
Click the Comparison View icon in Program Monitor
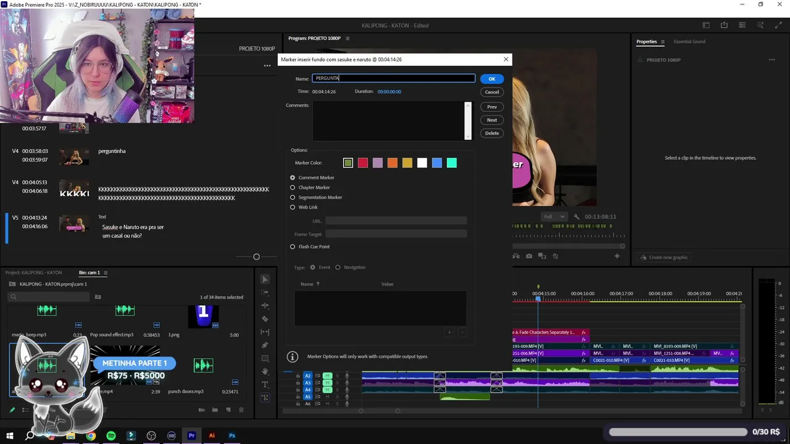(542, 256)
